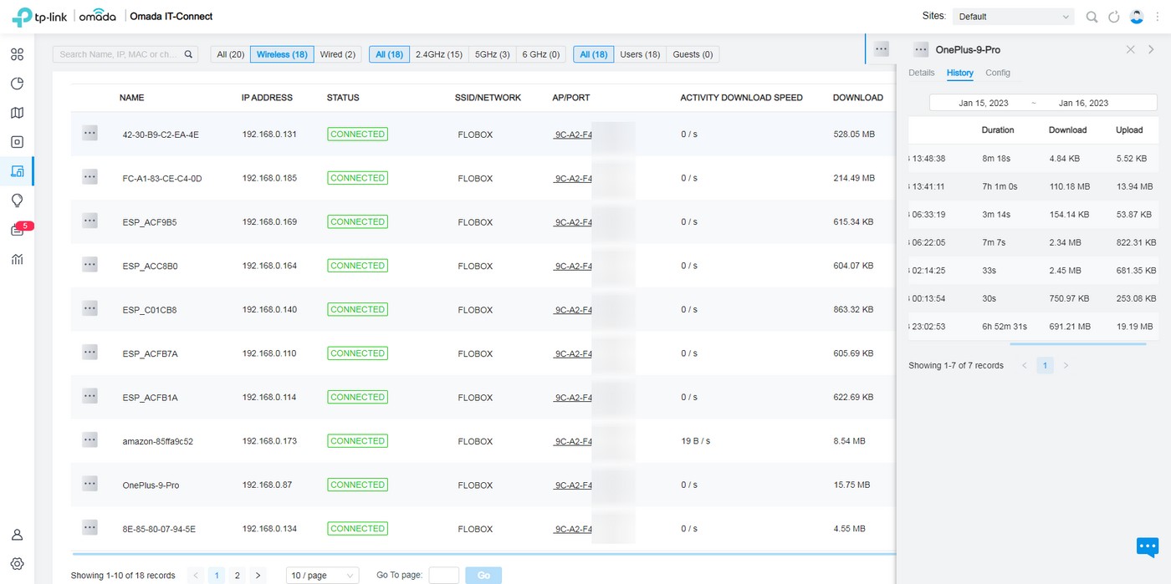The image size is (1171, 584).
Task: Filter by the 2.4GHz (15) band
Action: 439,54
